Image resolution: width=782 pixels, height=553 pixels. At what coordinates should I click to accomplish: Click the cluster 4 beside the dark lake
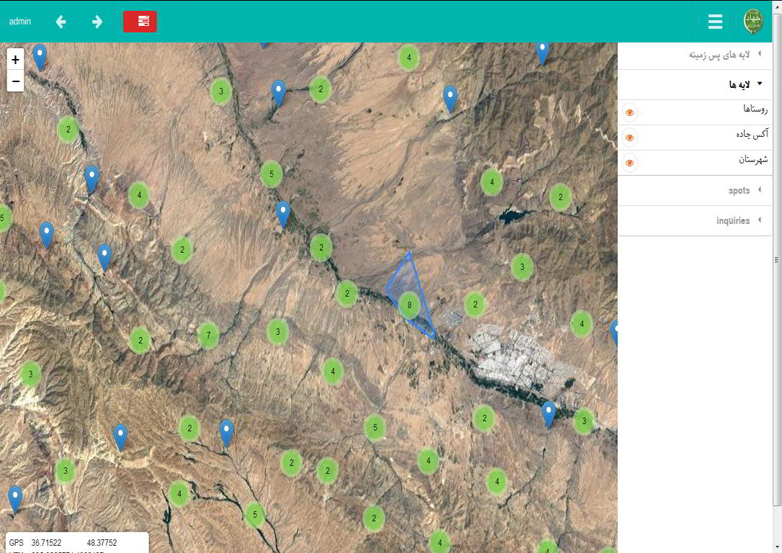click(x=492, y=182)
